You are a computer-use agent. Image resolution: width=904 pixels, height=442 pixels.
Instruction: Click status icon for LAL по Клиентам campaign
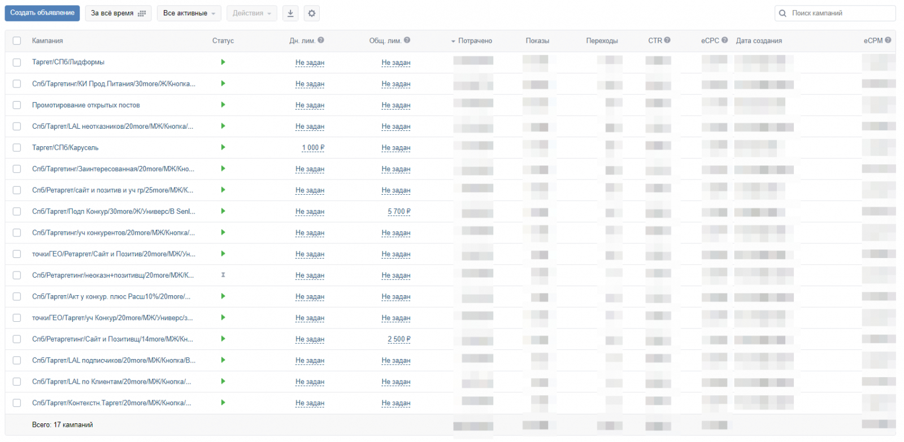(223, 381)
